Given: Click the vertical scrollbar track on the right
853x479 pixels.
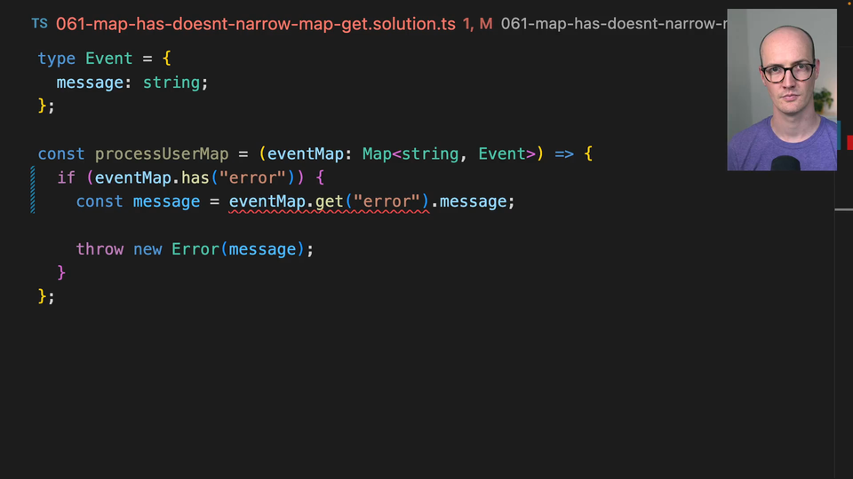Looking at the screenshot, I should tap(843, 337).
